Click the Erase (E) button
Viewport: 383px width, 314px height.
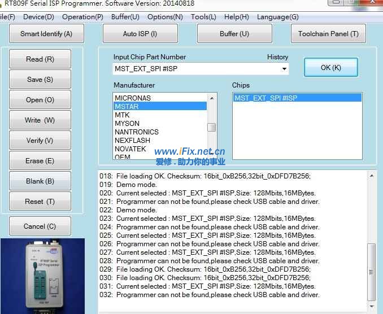click(x=40, y=161)
